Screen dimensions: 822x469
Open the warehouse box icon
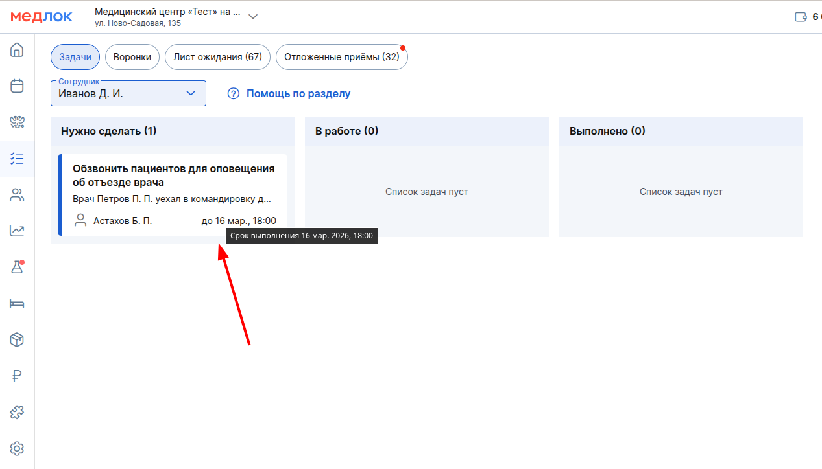tap(17, 339)
